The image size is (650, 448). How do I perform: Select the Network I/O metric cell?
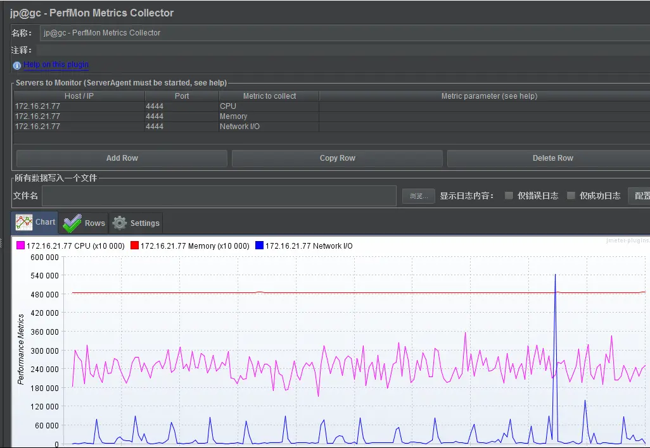(x=269, y=127)
